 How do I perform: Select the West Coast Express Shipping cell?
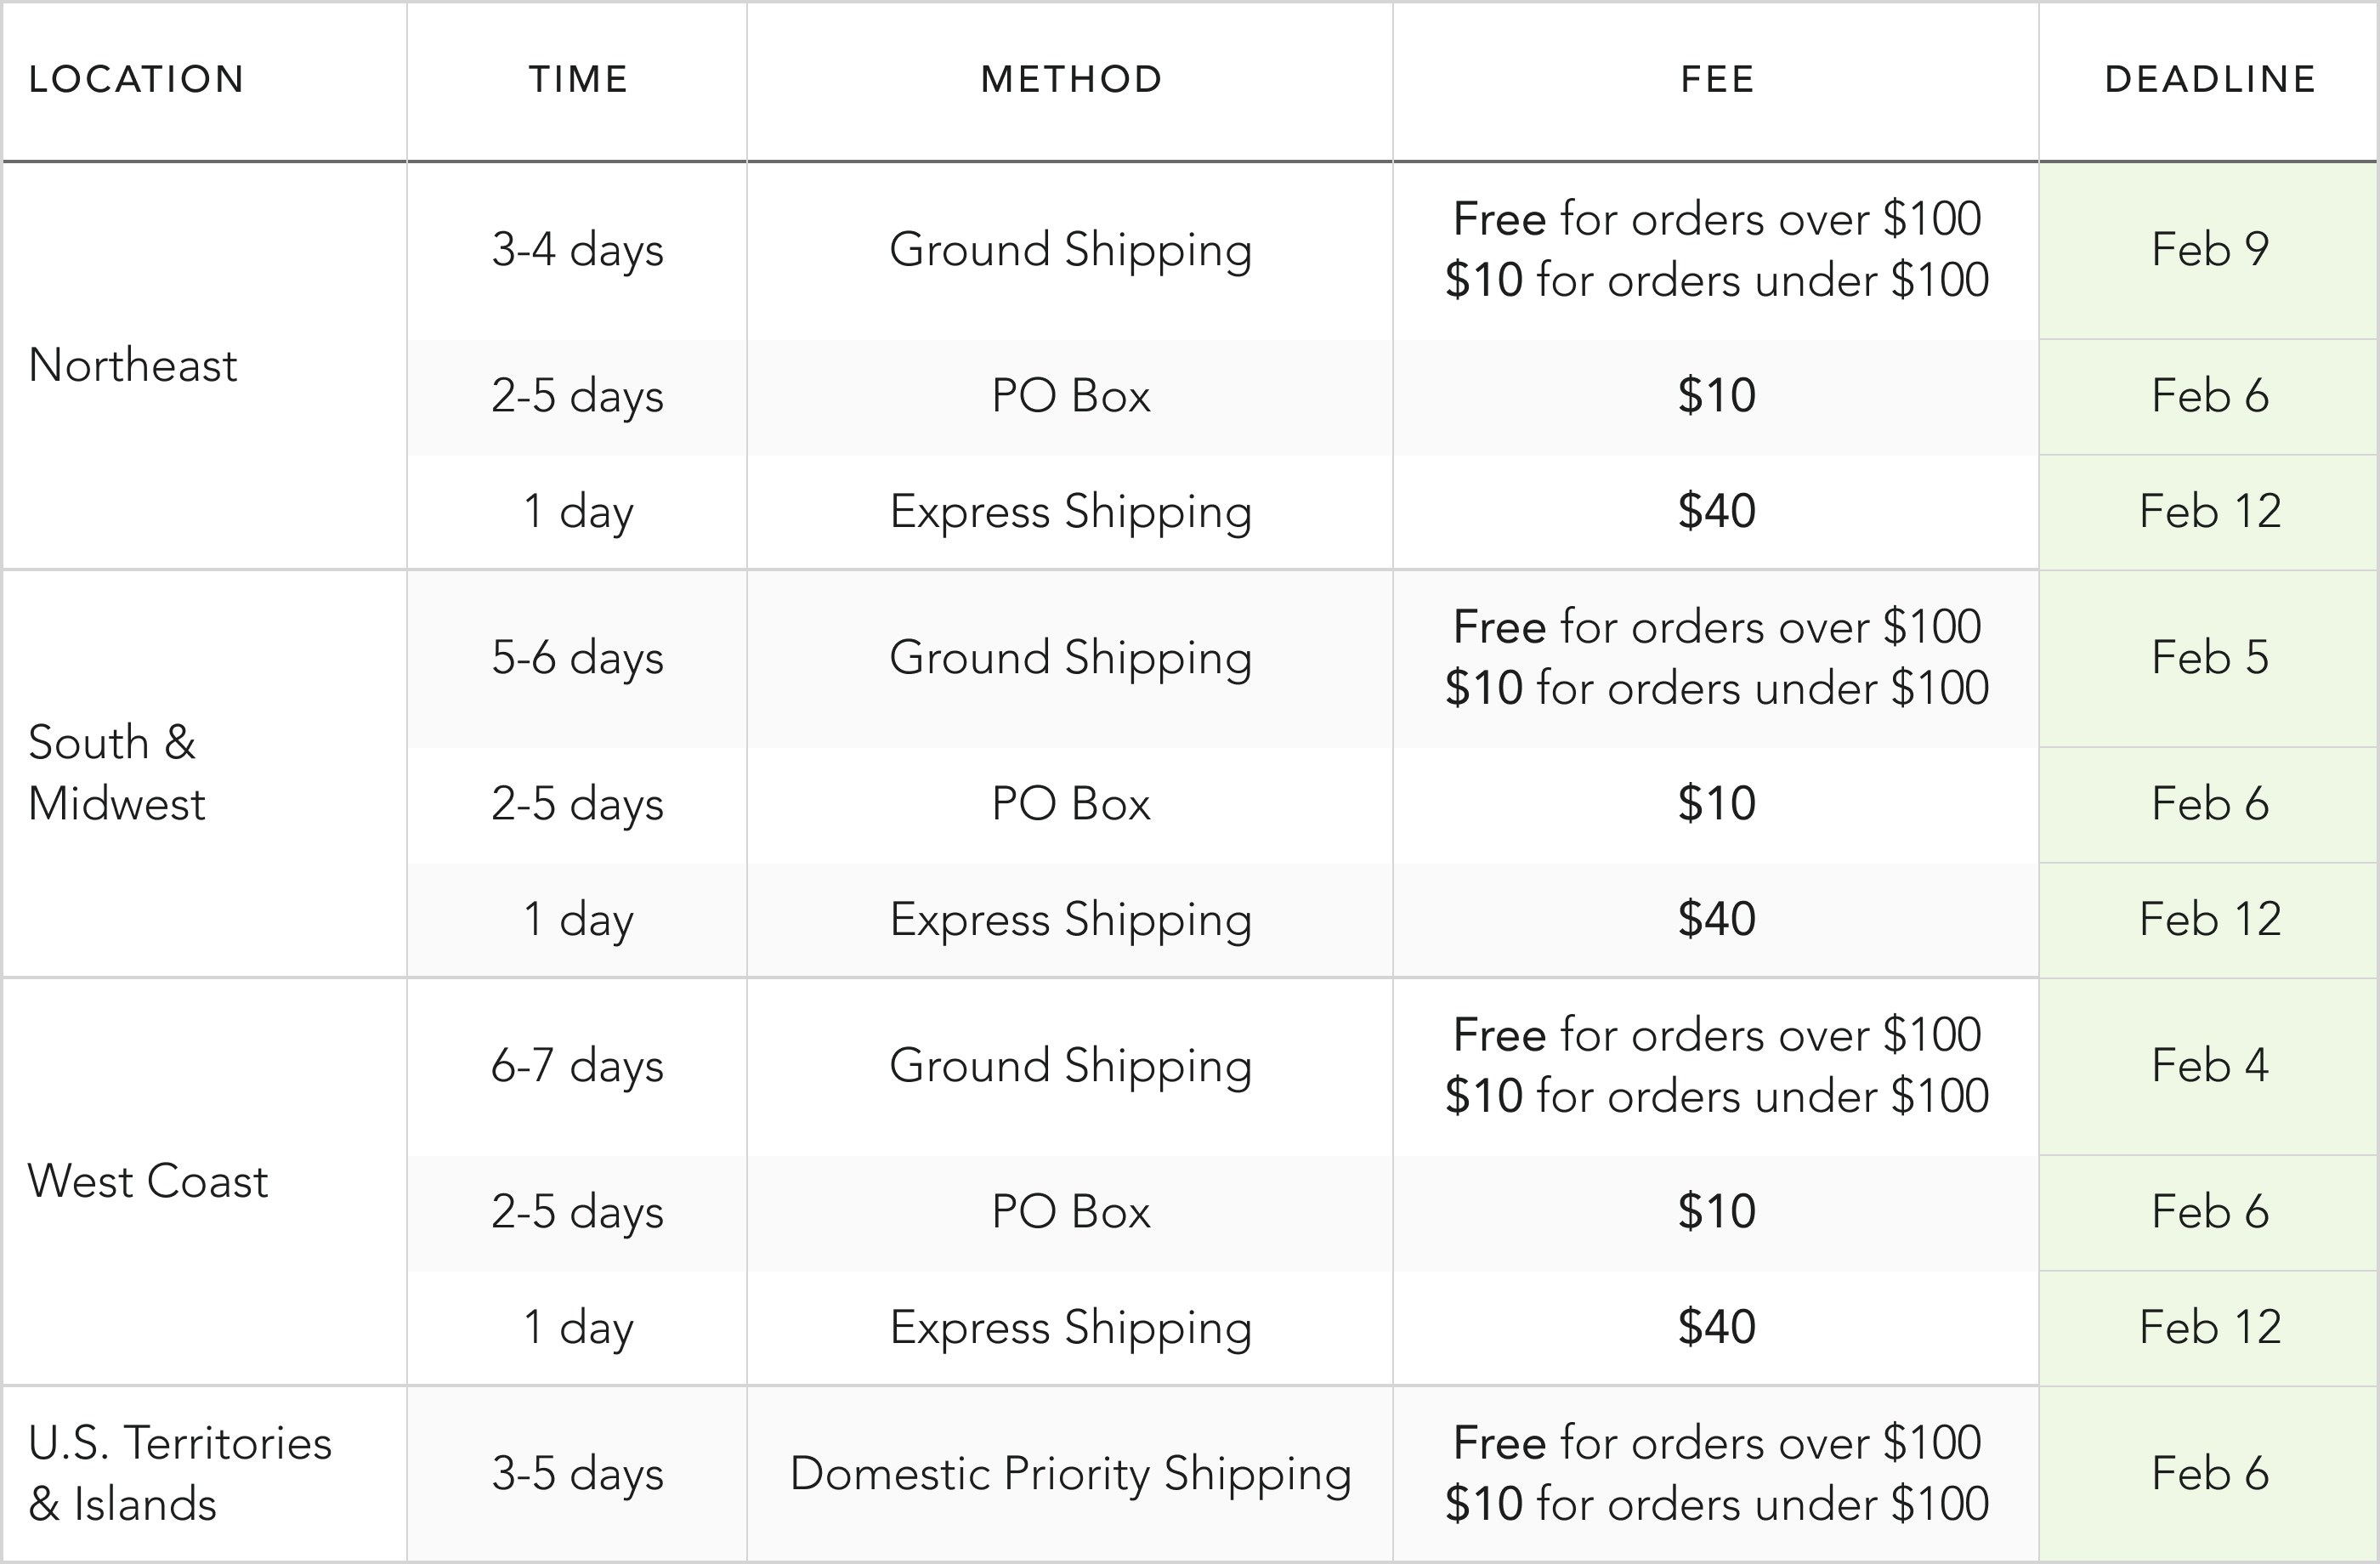(1070, 1328)
